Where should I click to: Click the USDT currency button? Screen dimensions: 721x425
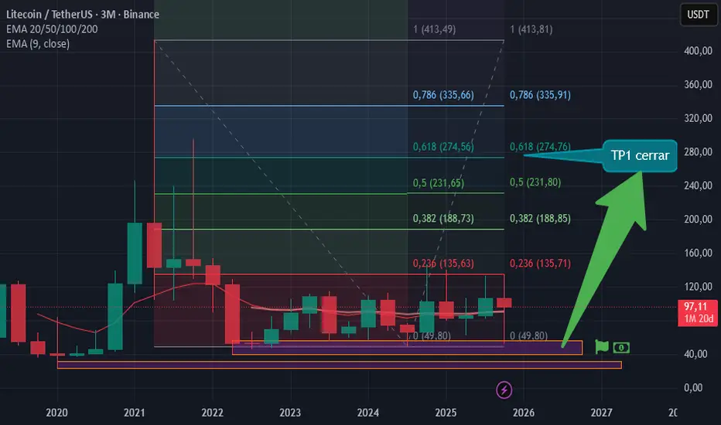tap(698, 15)
